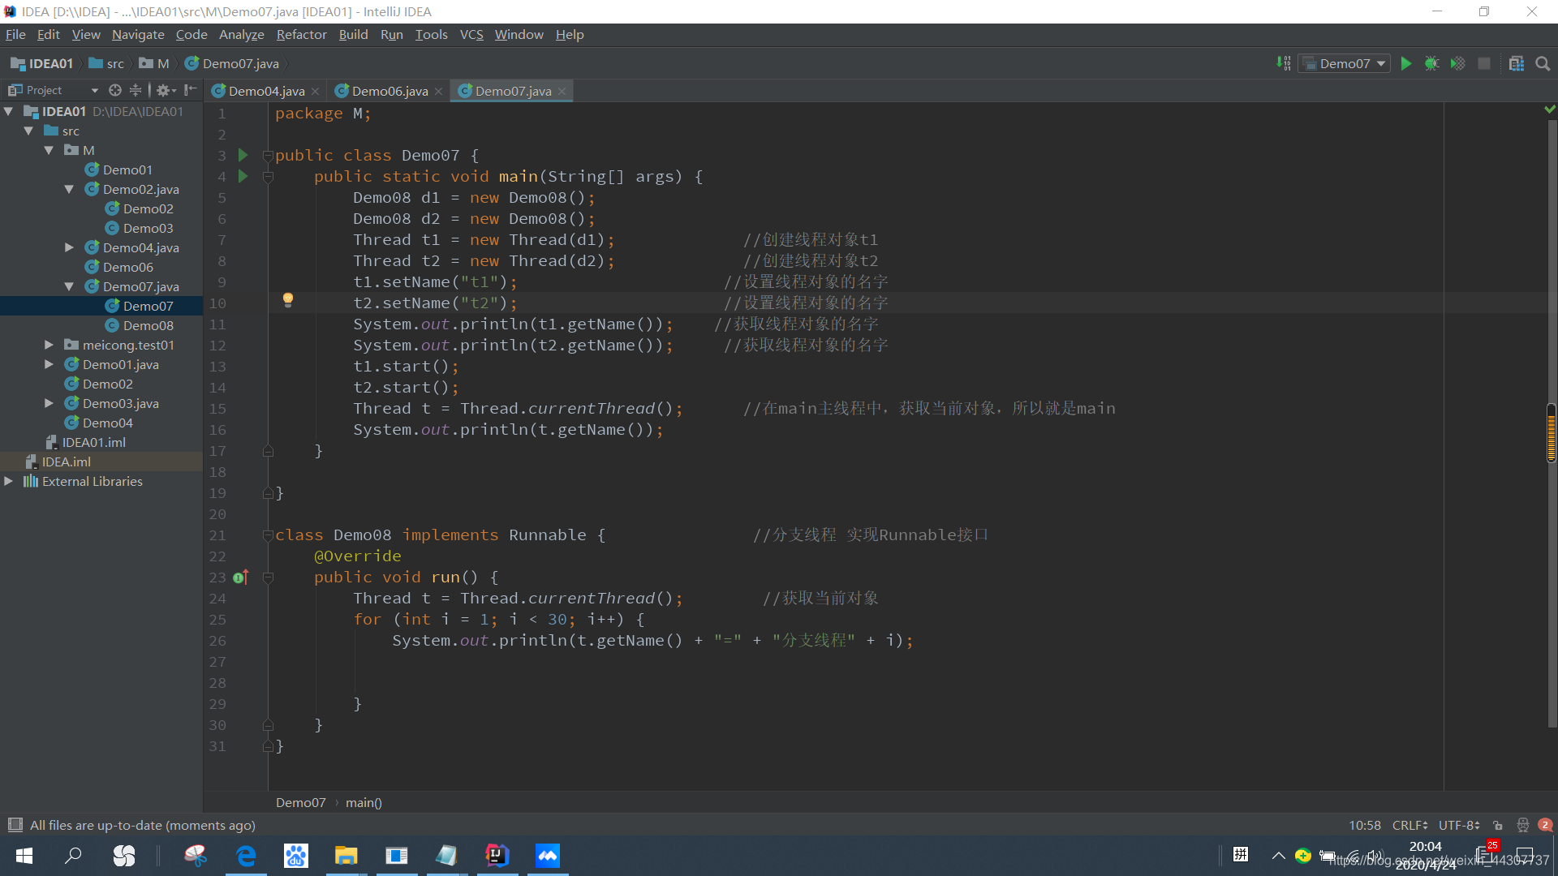Open Search Everywhere with the magnifier icon
The image size is (1558, 876).
tap(1543, 64)
